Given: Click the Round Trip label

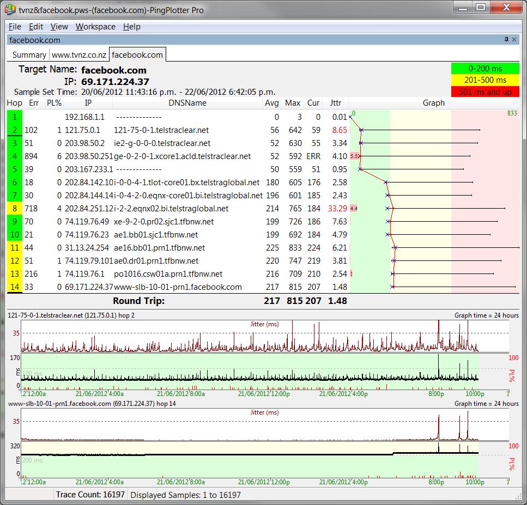Looking at the screenshot, I should (x=139, y=301).
